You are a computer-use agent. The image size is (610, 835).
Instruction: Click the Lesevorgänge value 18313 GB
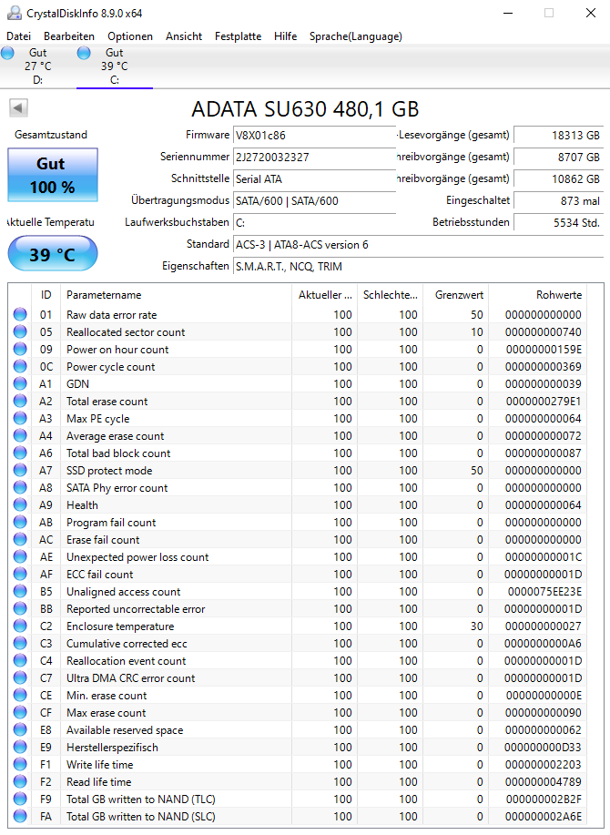[x=558, y=136]
